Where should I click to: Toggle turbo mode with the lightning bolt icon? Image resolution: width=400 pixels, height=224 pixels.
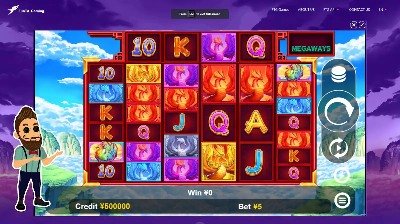[342, 175]
